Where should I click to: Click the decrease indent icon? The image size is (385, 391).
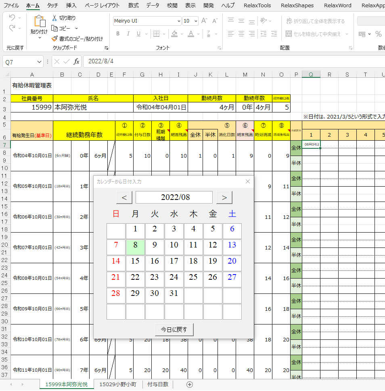click(x=264, y=34)
